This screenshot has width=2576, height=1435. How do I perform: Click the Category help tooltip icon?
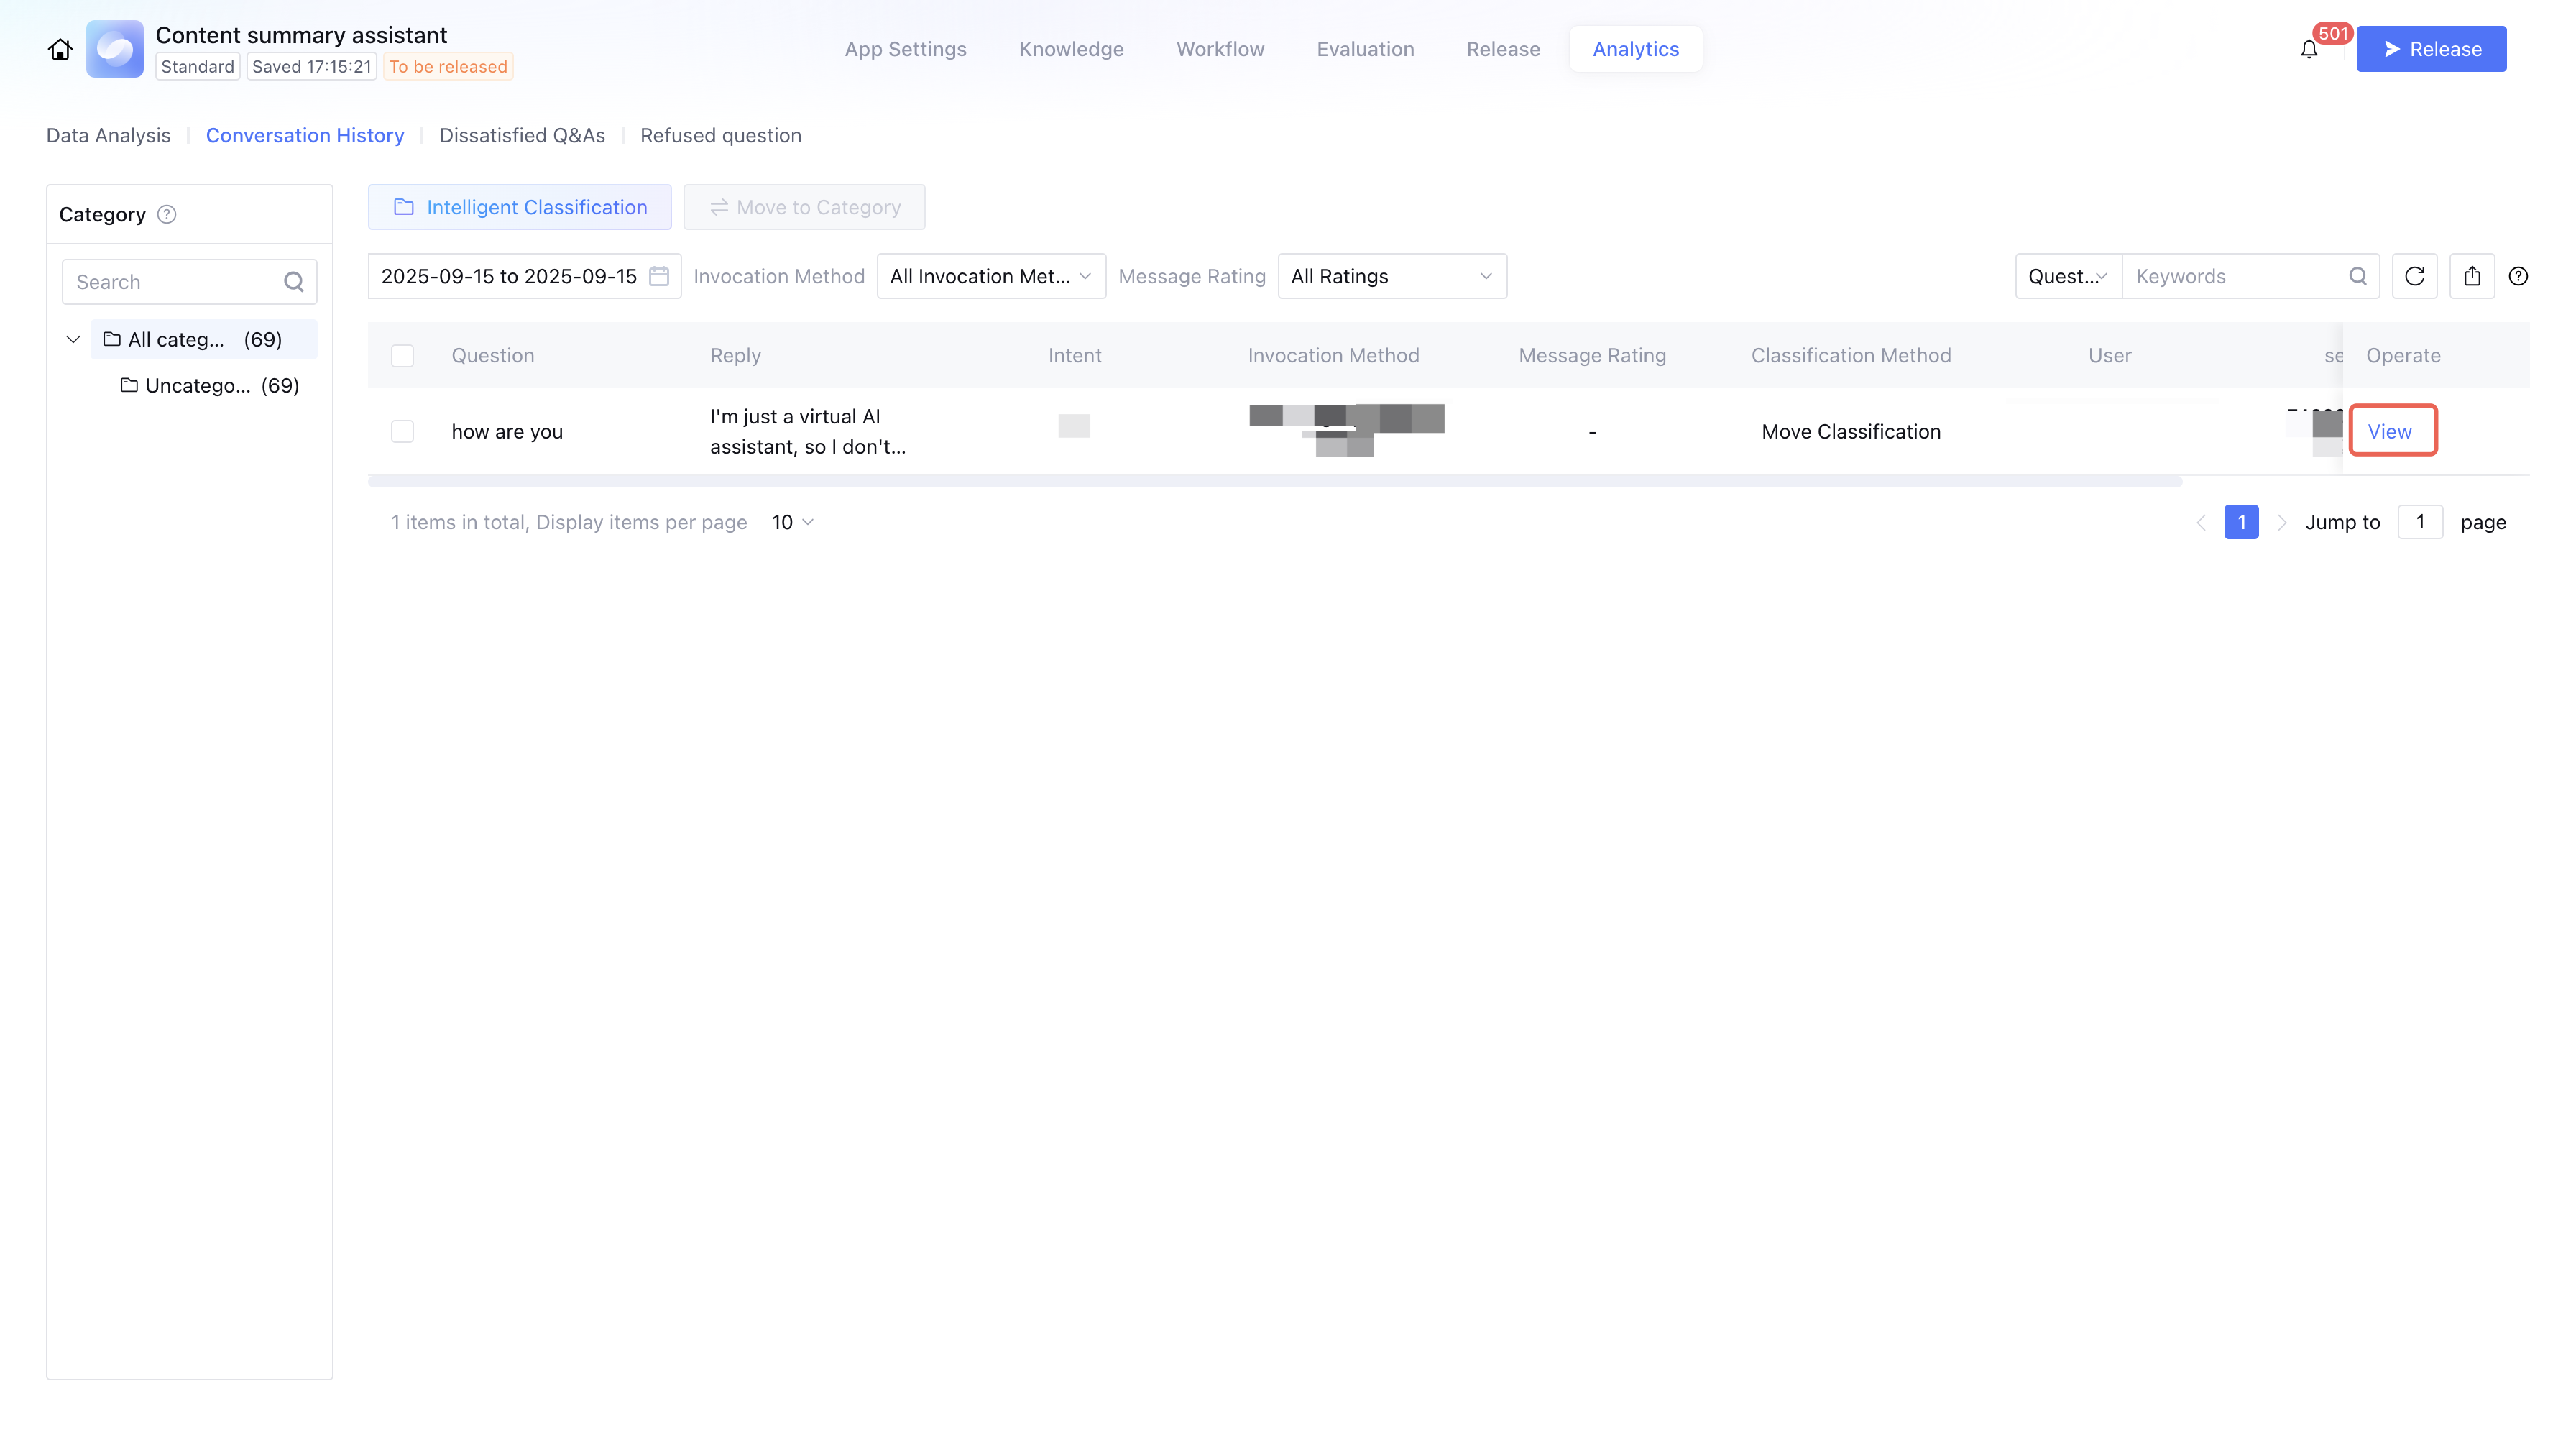tap(167, 214)
